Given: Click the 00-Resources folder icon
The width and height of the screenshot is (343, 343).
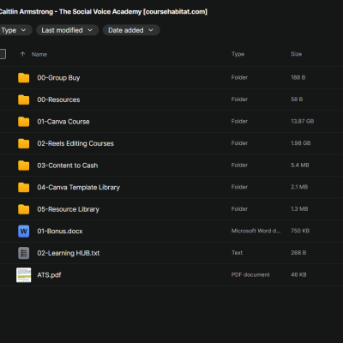Looking at the screenshot, I should pos(23,99).
